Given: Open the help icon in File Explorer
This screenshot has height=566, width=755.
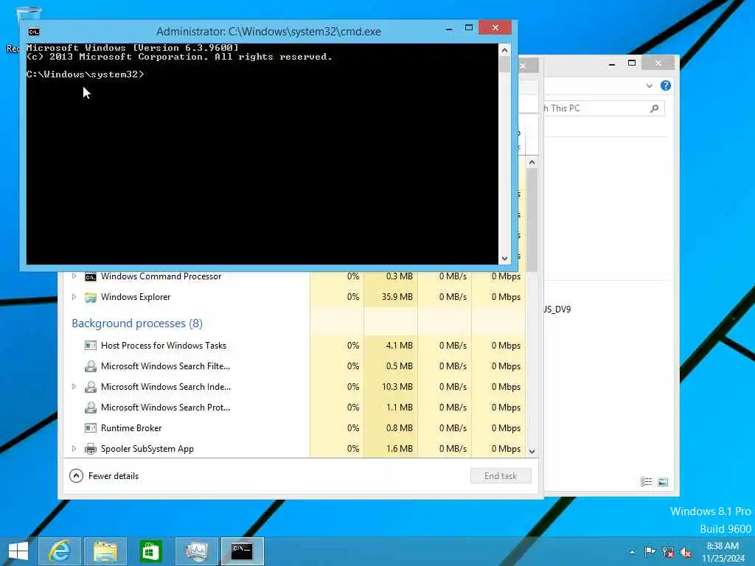Looking at the screenshot, I should (x=666, y=85).
